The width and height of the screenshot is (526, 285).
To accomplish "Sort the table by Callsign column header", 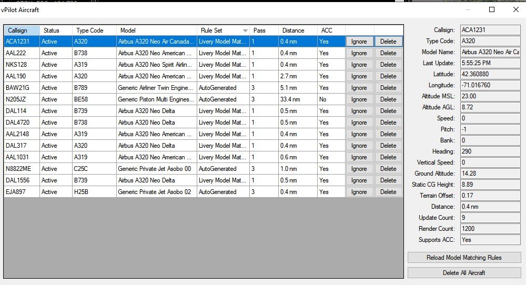I will pyautogui.click(x=22, y=30).
